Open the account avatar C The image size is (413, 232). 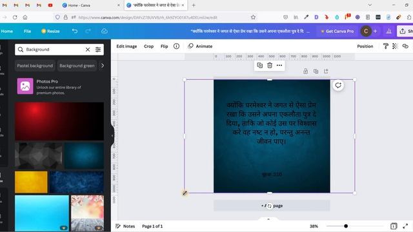(x=366, y=31)
